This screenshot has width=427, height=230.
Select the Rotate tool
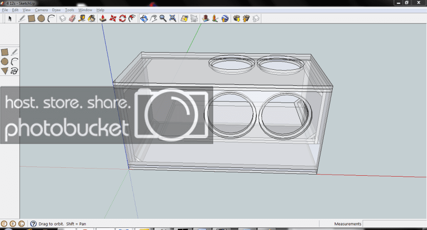pyautogui.click(x=123, y=18)
